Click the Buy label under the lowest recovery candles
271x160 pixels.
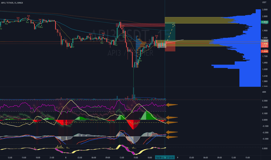point(140,61)
